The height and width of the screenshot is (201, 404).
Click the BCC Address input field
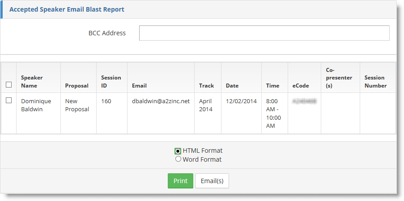coord(264,33)
